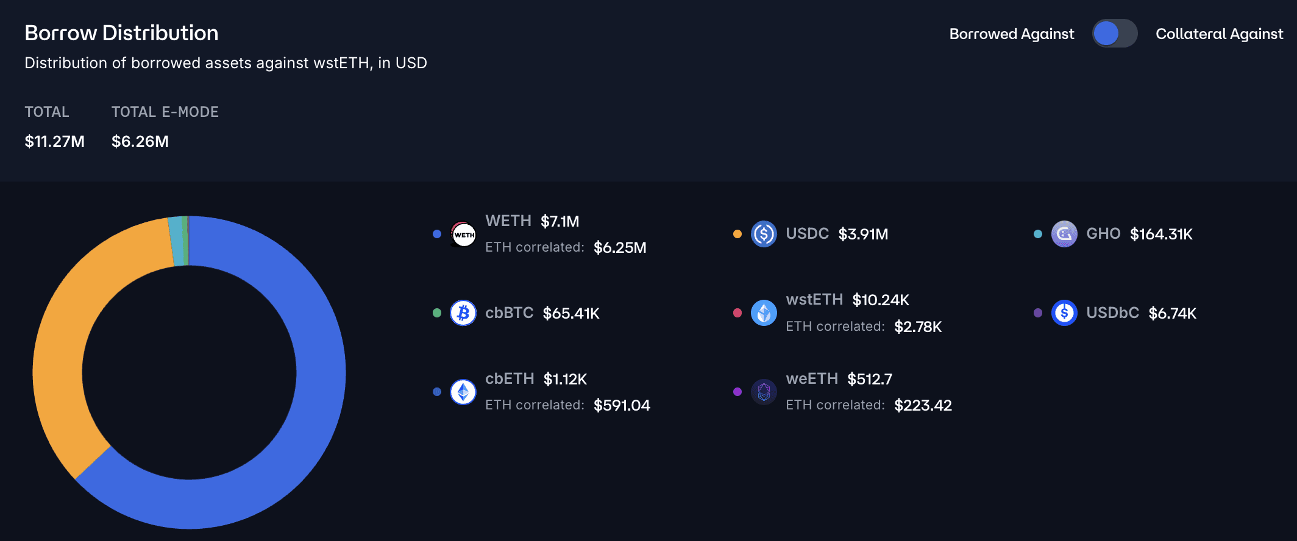Click the USDC token icon
Viewport: 1297px width, 541px height.
(764, 234)
